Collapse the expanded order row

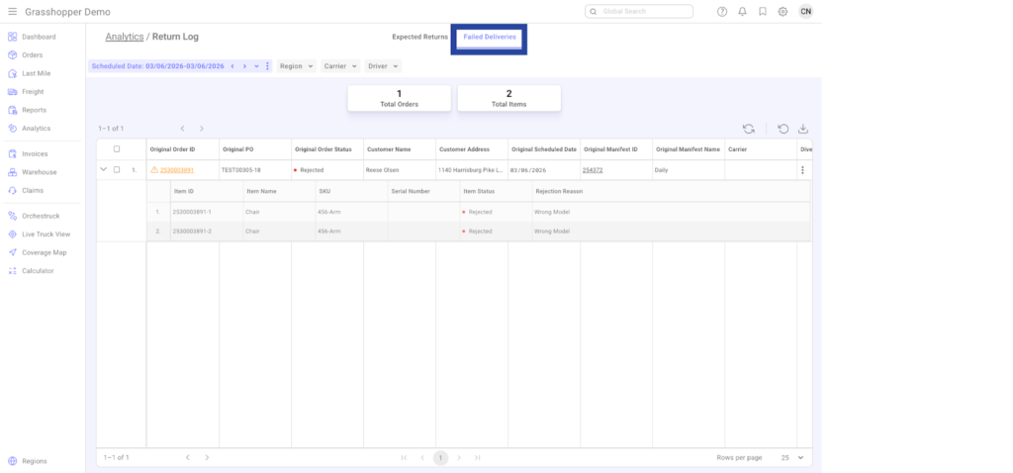pyautogui.click(x=104, y=170)
